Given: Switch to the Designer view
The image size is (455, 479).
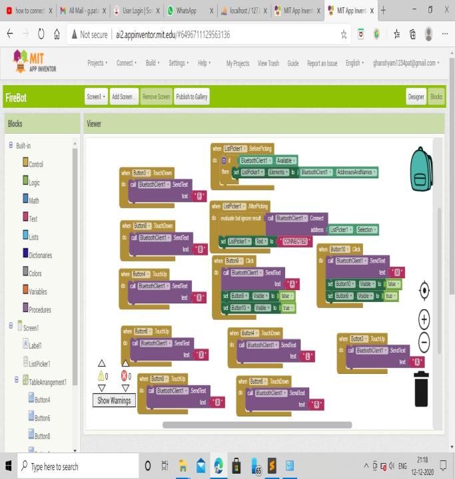Looking at the screenshot, I should point(416,96).
